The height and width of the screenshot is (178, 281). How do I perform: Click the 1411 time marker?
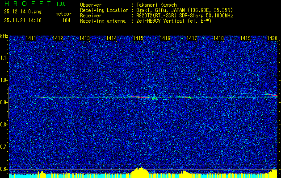(31, 38)
